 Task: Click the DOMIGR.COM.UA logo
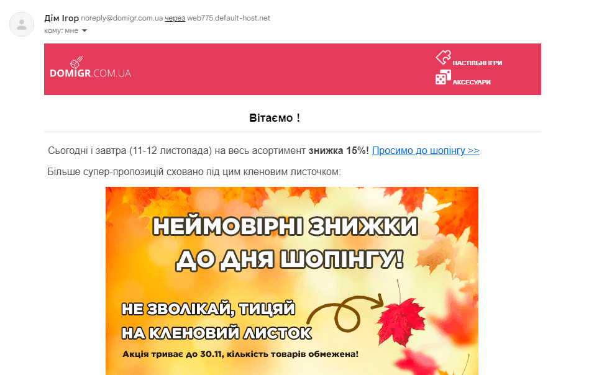(90, 68)
